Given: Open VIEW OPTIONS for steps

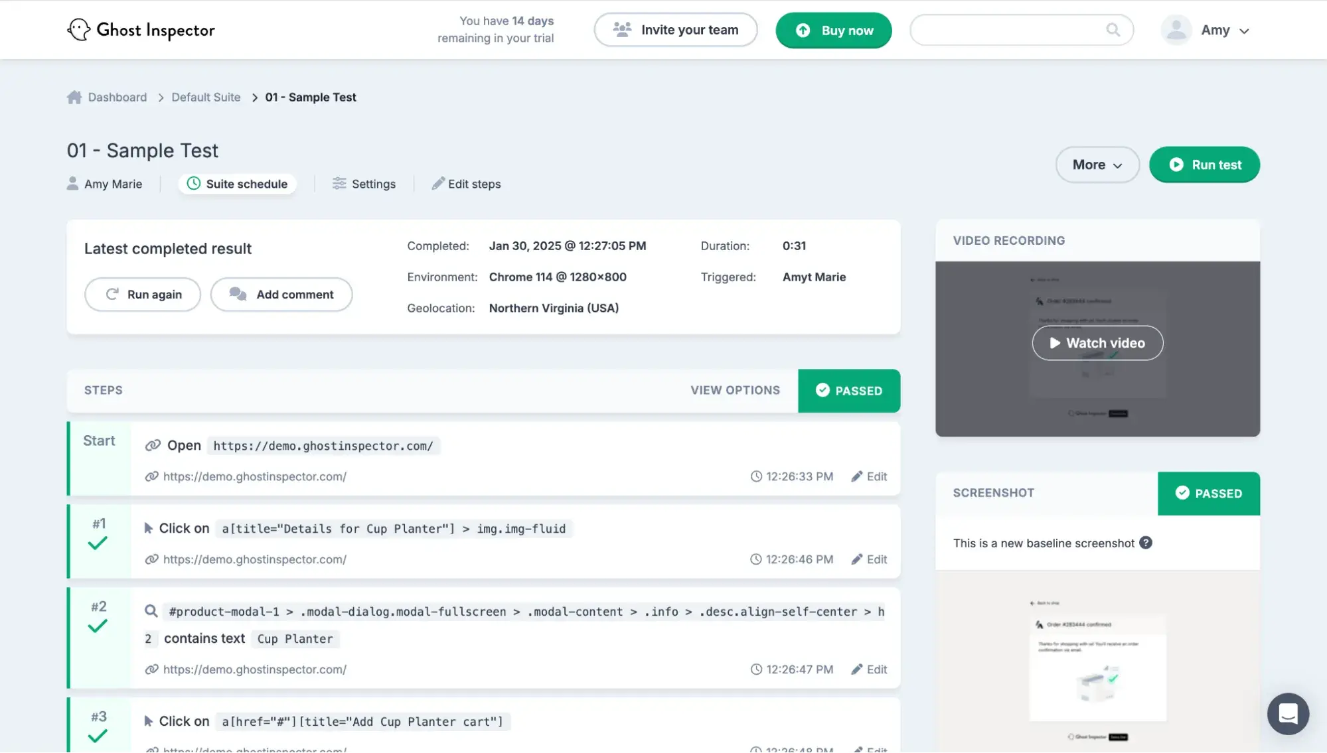Looking at the screenshot, I should [735, 390].
